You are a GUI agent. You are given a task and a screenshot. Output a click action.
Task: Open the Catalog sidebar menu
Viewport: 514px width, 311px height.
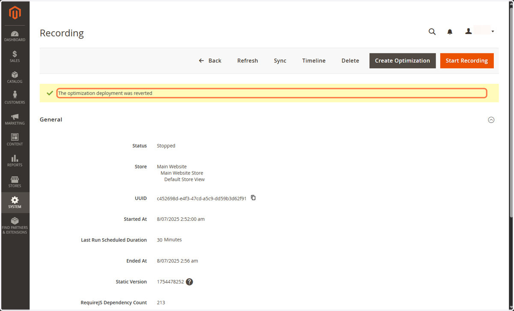click(15, 77)
